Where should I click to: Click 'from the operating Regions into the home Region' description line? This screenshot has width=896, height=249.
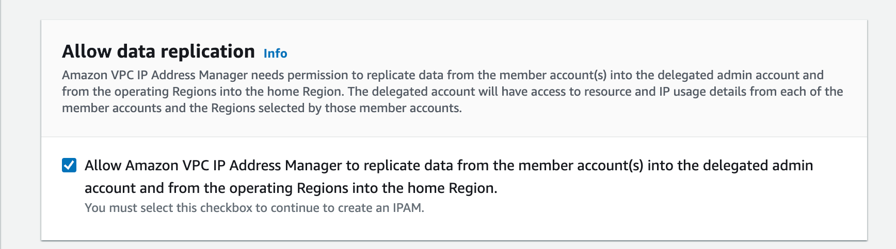201,92
